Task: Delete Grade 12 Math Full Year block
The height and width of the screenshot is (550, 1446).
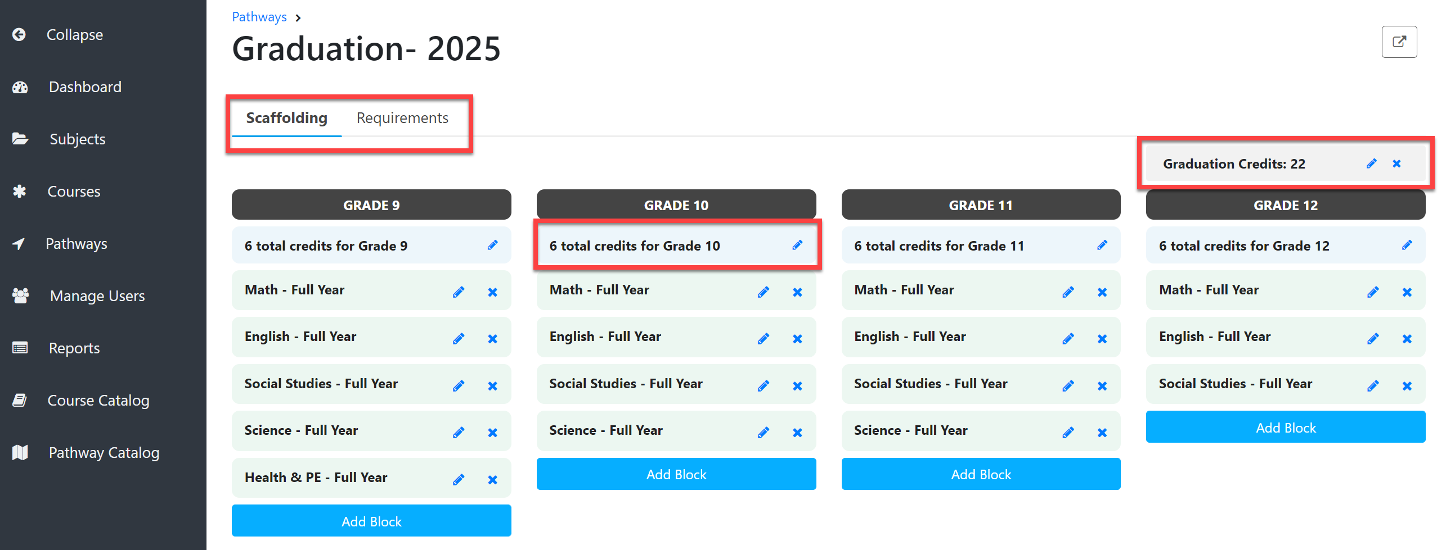Action: (x=1407, y=292)
